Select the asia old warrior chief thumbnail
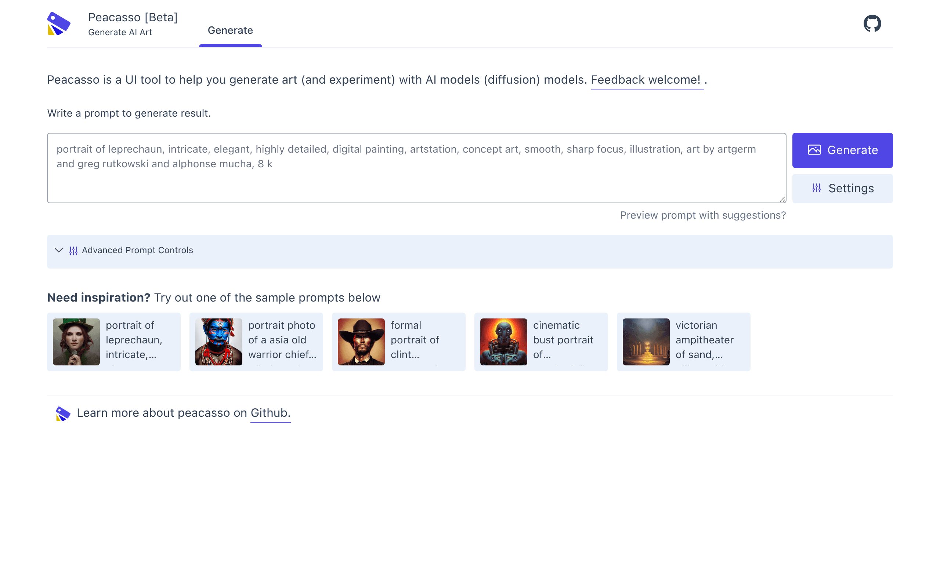Viewport: 940px width, 587px height. click(x=219, y=342)
